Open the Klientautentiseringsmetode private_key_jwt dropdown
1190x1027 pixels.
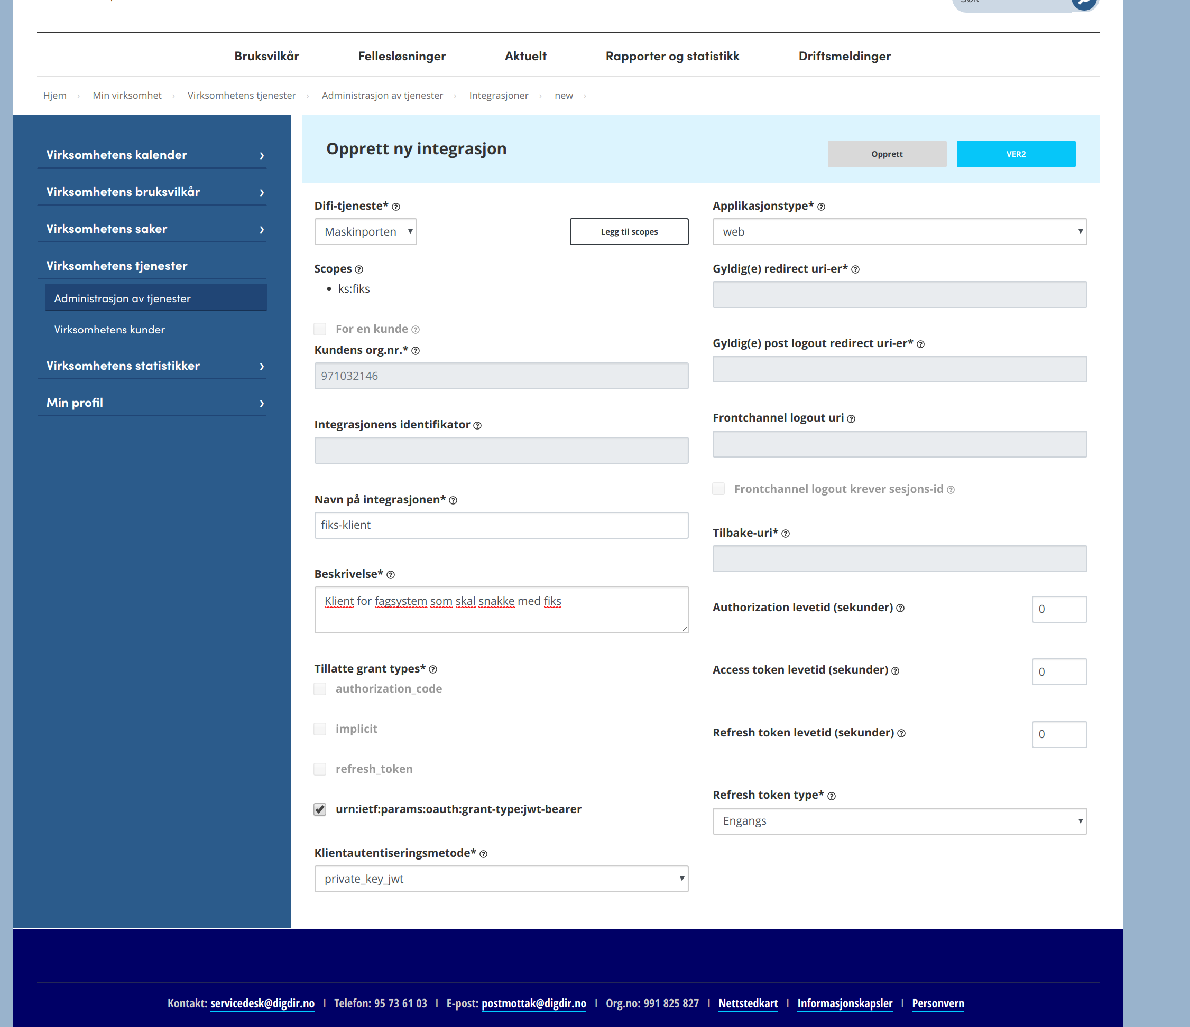point(501,879)
